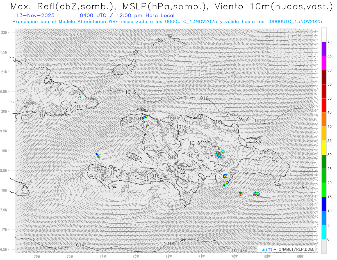The height and width of the screenshot is (260, 337).
Task: Click the "8.5N" latitude axis label
Action: coord(4,171)
